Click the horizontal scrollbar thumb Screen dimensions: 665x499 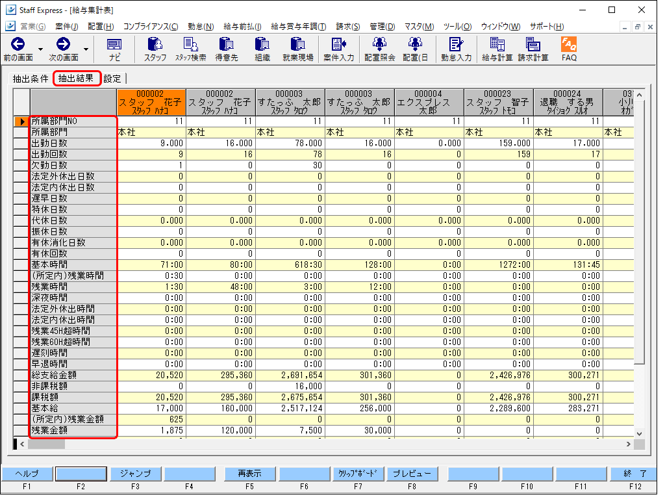click(46, 444)
